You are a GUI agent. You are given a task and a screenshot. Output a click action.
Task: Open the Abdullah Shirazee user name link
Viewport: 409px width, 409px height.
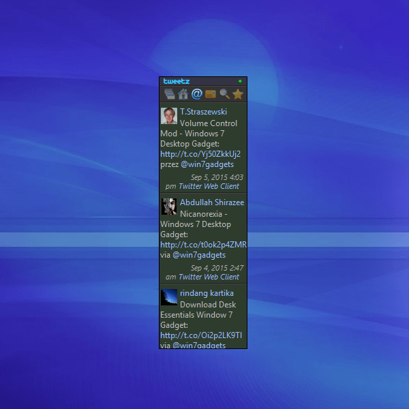(212, 202)
